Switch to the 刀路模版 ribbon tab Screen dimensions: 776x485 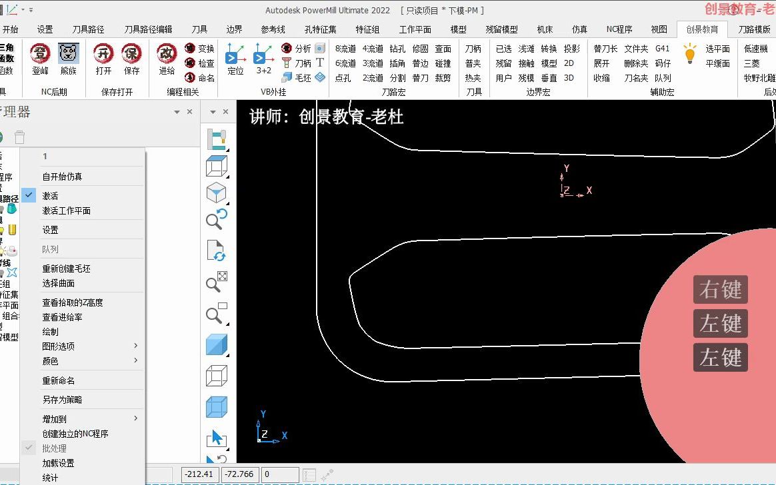(754, 29)
